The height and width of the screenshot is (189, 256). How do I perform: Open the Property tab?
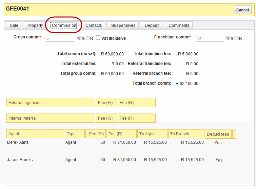click(35, 25)
